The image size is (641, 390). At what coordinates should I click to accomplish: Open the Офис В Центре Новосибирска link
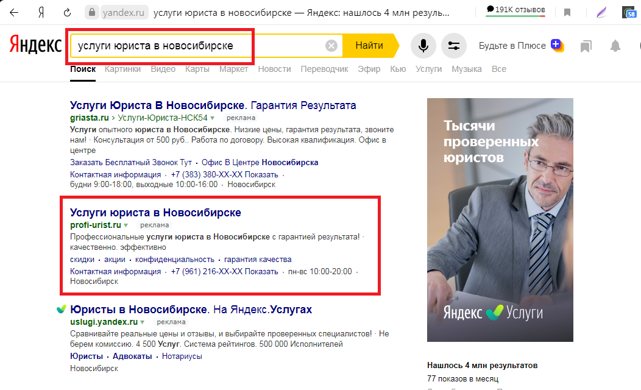(260, 162)
